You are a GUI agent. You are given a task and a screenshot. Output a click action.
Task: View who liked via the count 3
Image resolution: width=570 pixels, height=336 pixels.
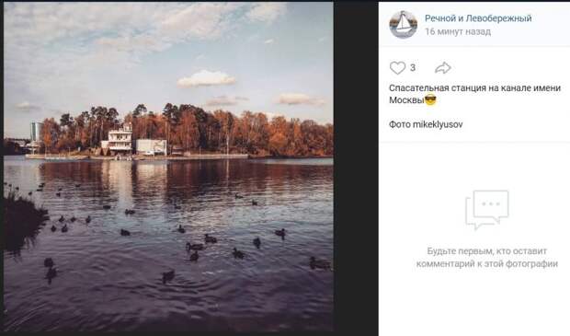(413, 68)
